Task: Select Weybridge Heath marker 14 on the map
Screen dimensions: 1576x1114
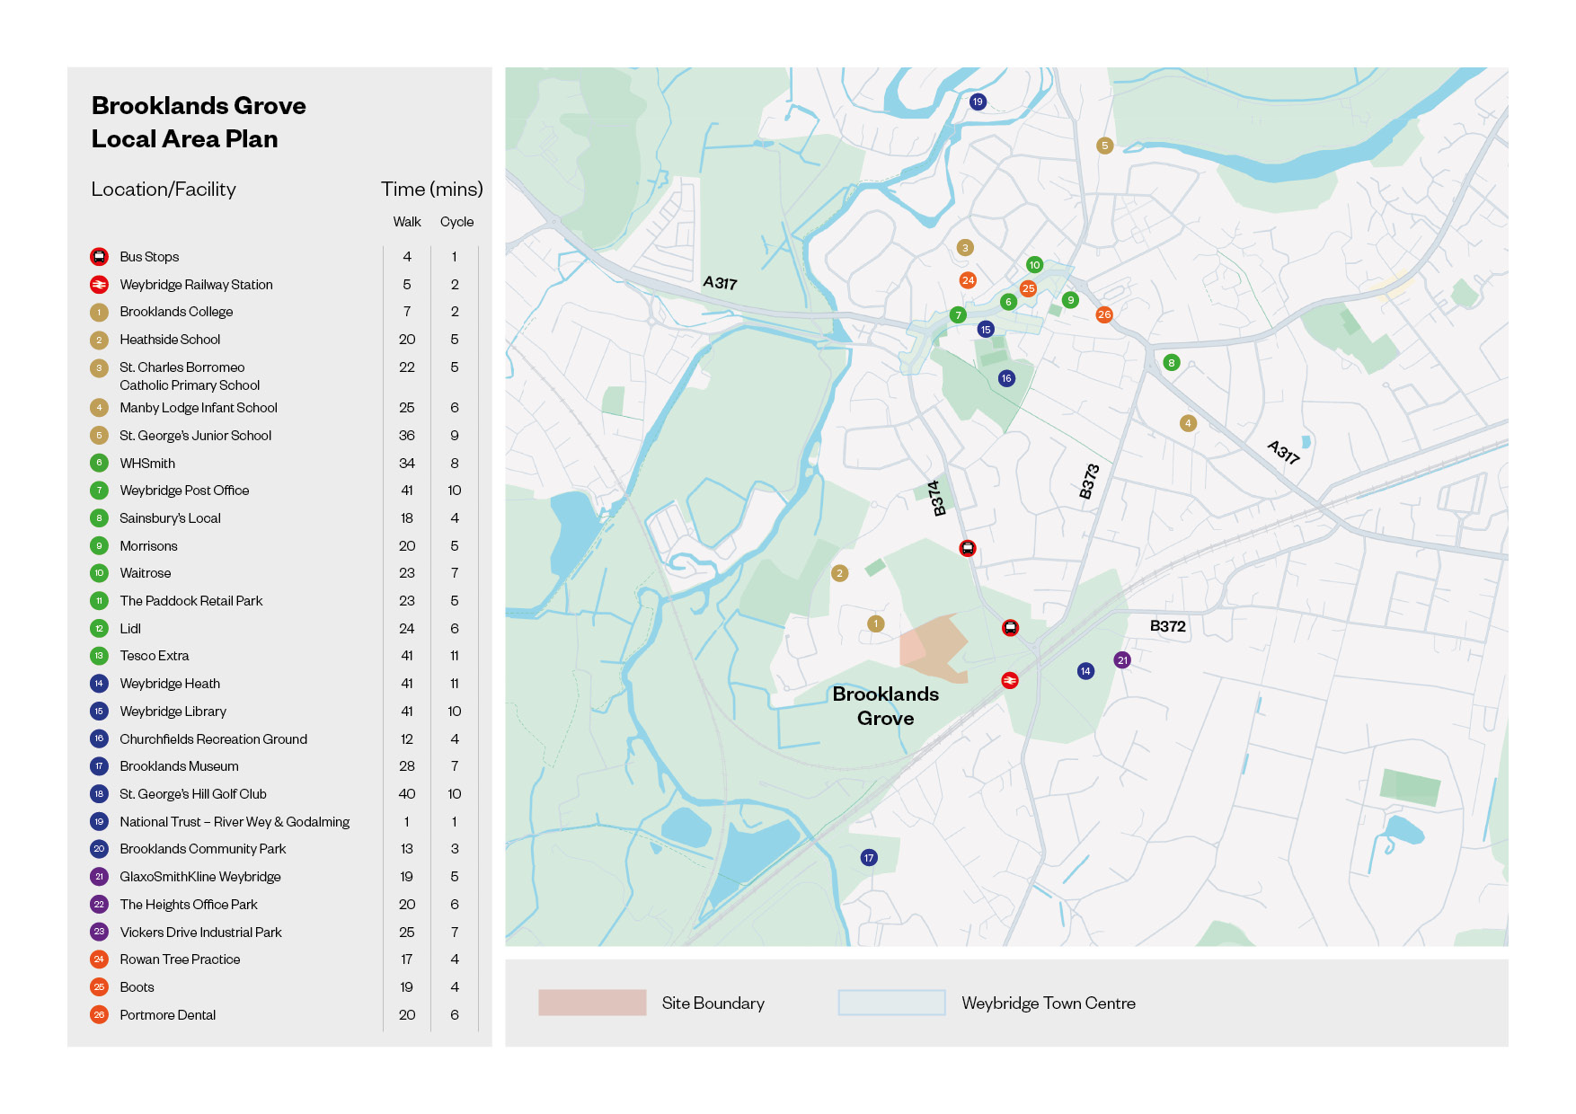Action: tap(1085, 671)
